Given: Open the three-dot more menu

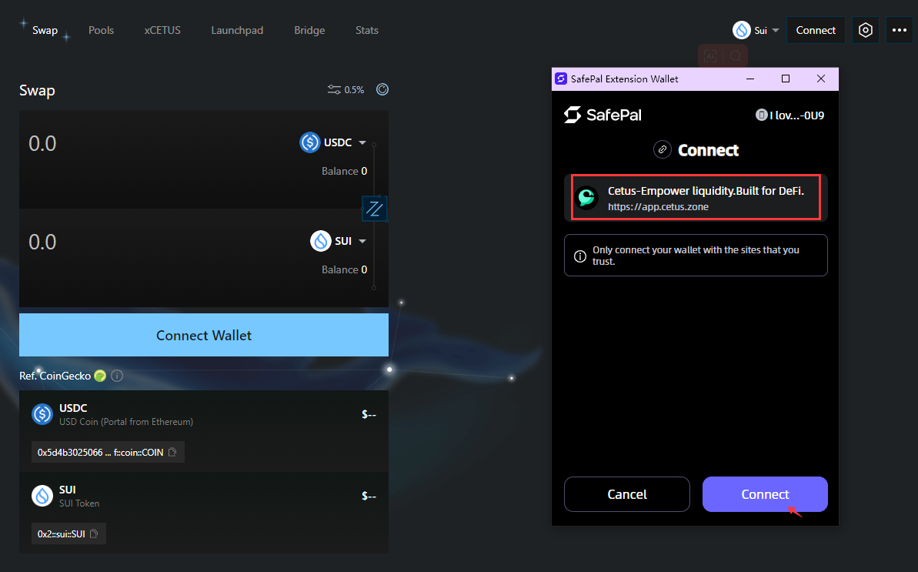Looking at the screenshot, I should coord(899,30).
